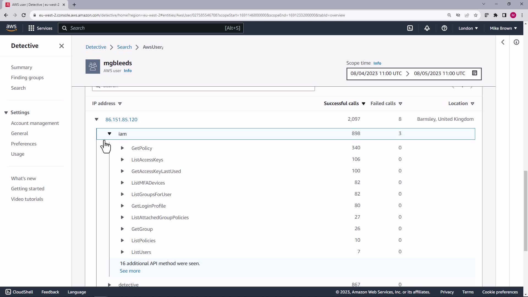Reload the browser page

pyautogui.click(x=24, y=15)
